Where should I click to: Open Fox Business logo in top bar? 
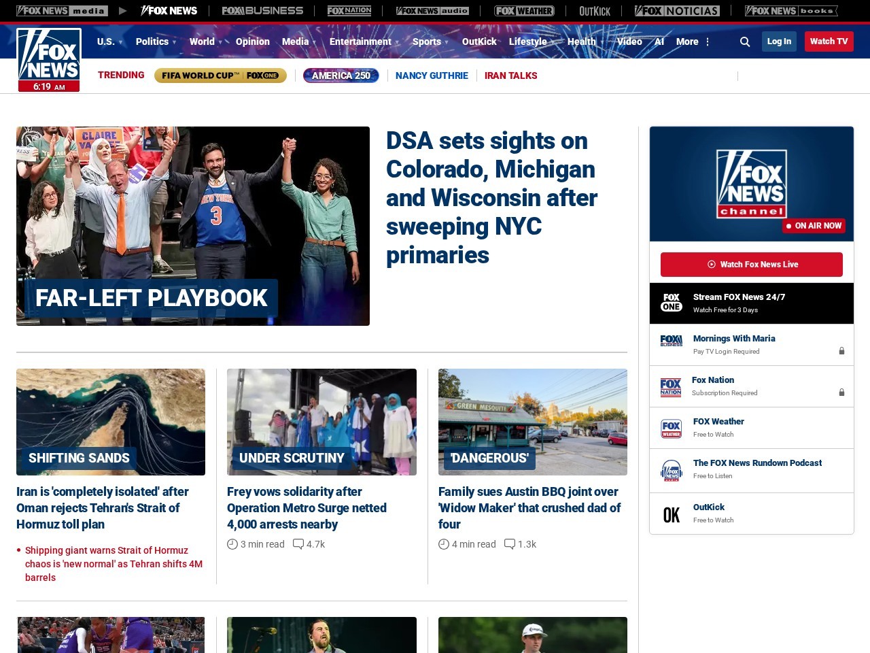262,11
